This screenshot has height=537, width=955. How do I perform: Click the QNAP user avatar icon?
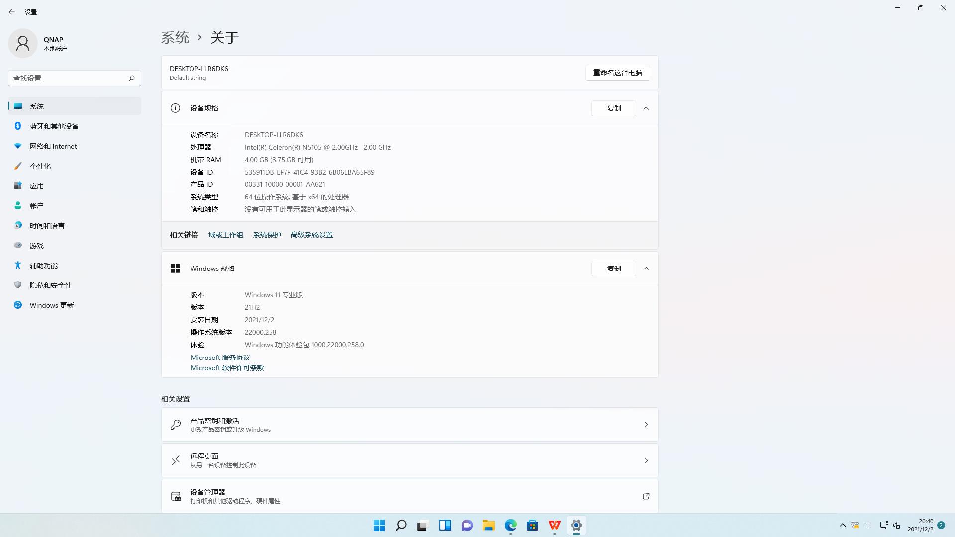tap(23, 44)
